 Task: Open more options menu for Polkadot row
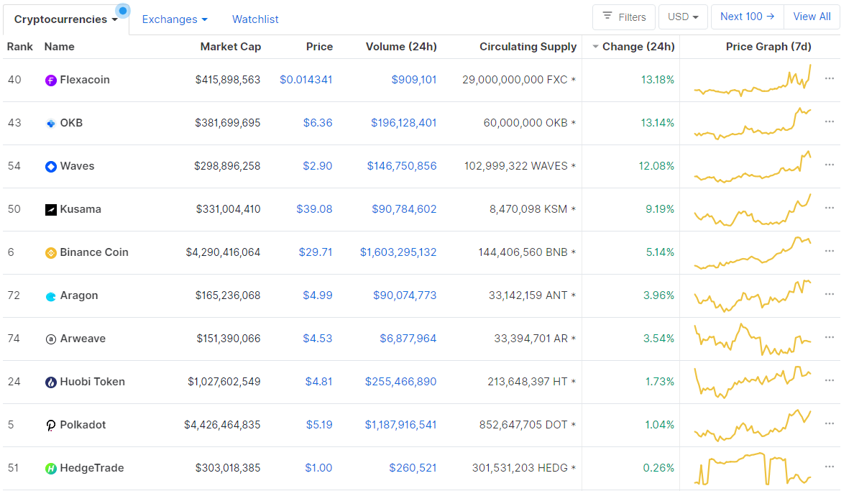pyautogui.click(x=830, y=423)
